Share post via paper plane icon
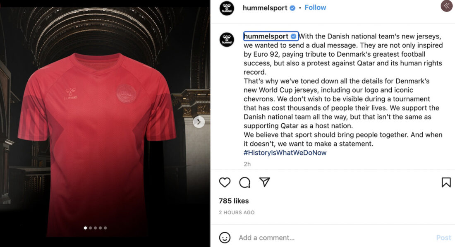 click(x=265, y=182)
